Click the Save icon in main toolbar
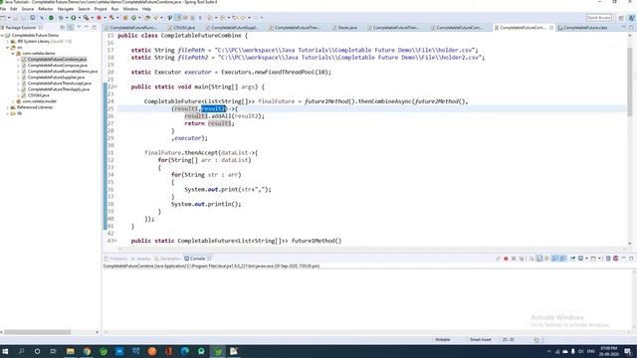Screen dimensions: 637x358 (16, 18)
